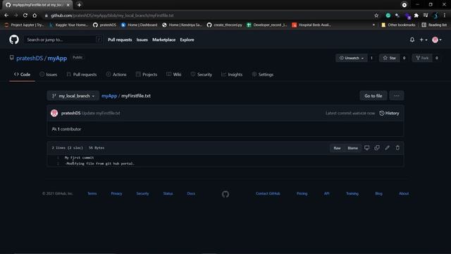The height and width of the screenshot is (254, 451).
Task: Delete this file with trash icon
Action: 397,147
